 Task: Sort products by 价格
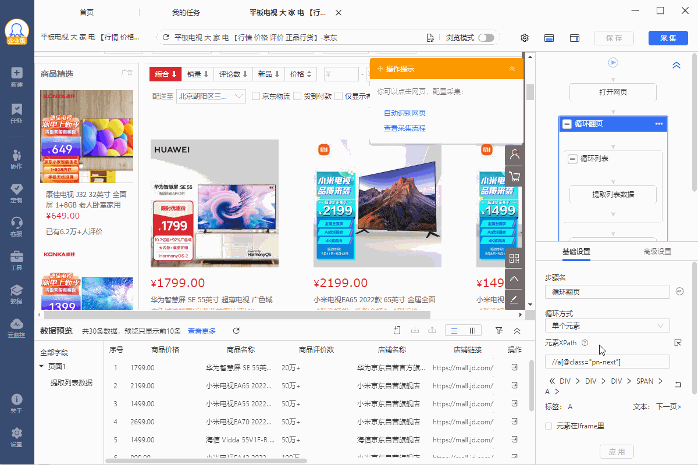point(302,74)
